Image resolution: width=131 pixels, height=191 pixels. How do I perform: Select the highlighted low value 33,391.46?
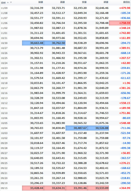[x=77, y=188]
